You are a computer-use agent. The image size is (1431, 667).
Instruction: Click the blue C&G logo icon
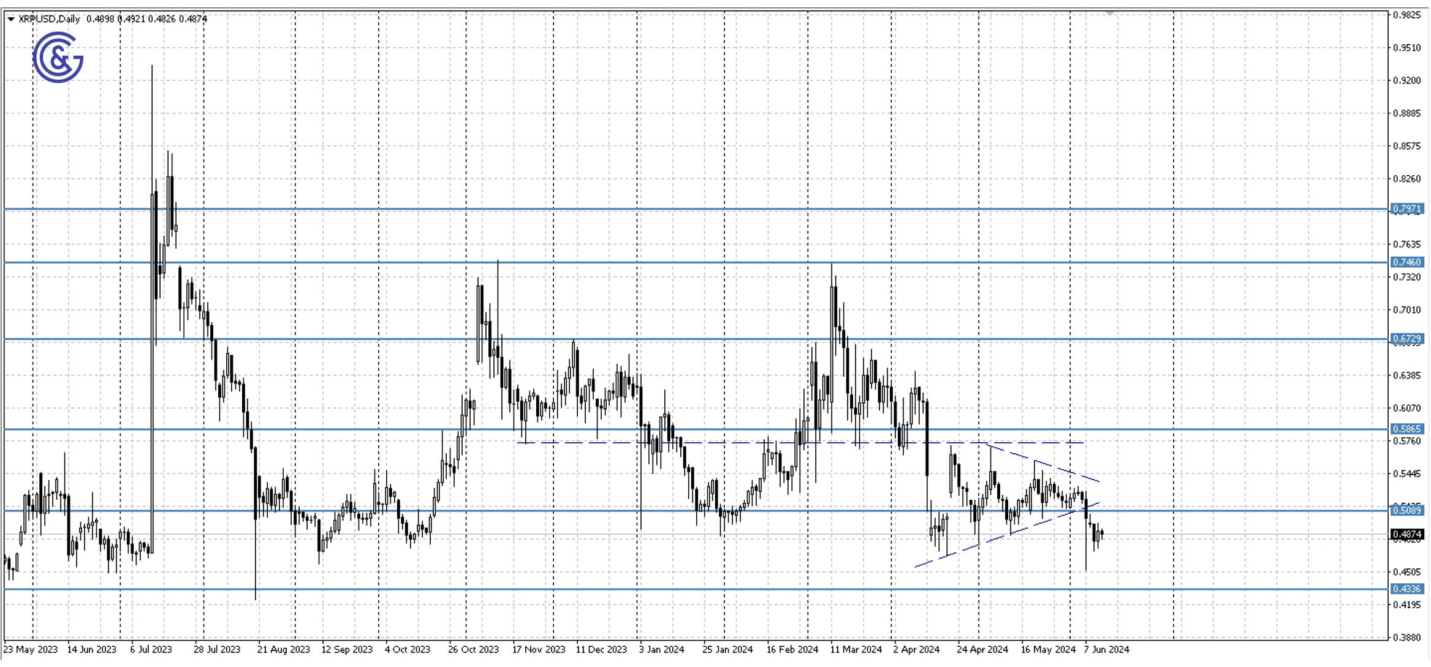coord(58,58)
